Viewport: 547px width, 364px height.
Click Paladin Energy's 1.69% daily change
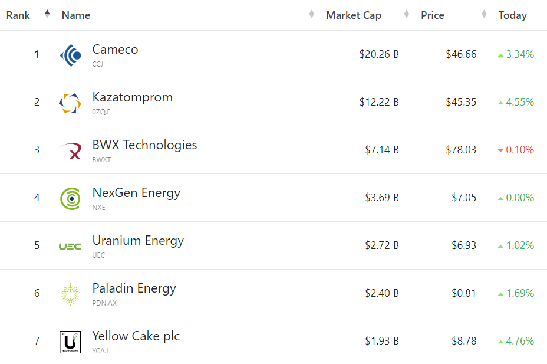tap(519, 293)
